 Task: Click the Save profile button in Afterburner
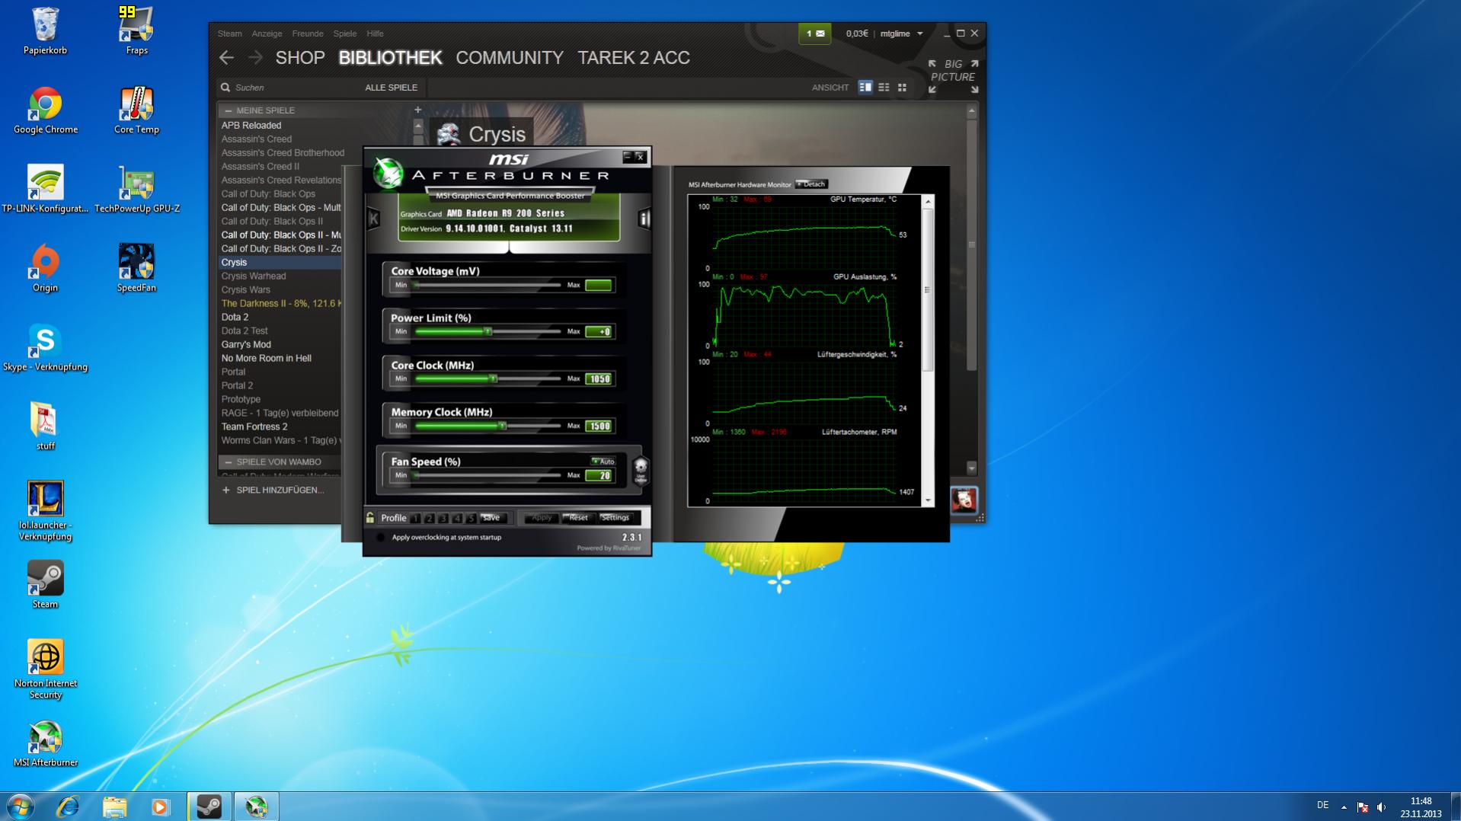click(x=491, y=518)
